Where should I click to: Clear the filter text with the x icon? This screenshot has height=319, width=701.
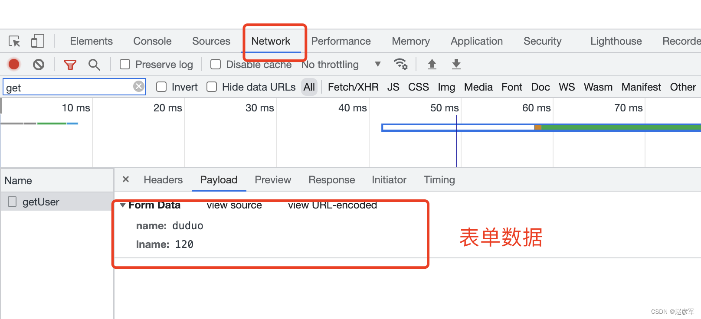pyautogui.click(x=139, y=86)
